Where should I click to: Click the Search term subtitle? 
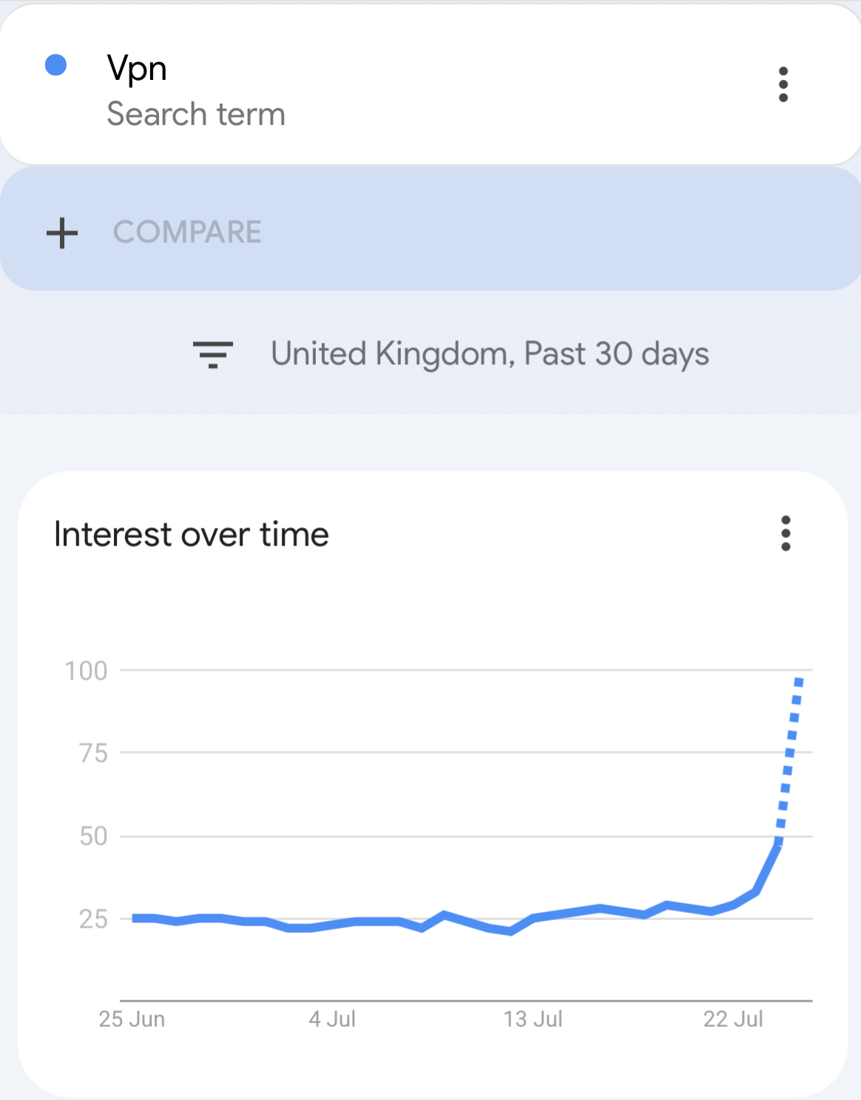point(196,115)
